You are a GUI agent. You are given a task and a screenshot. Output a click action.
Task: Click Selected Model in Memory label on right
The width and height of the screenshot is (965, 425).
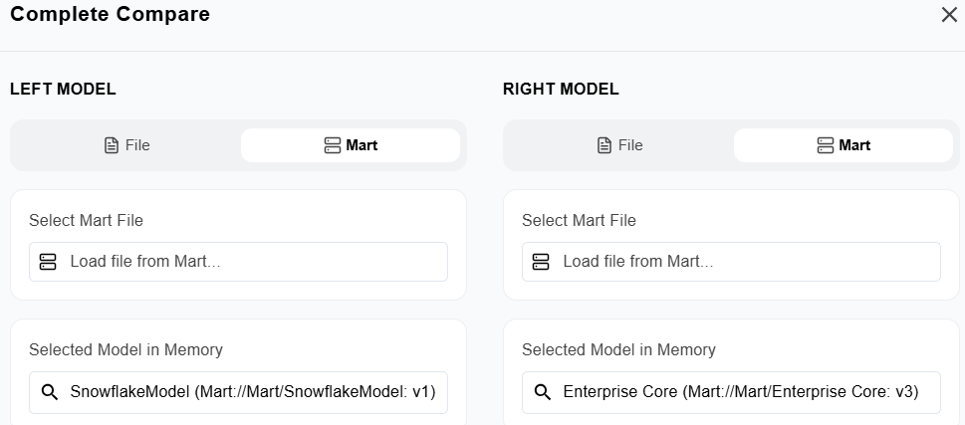click(618, 350)
